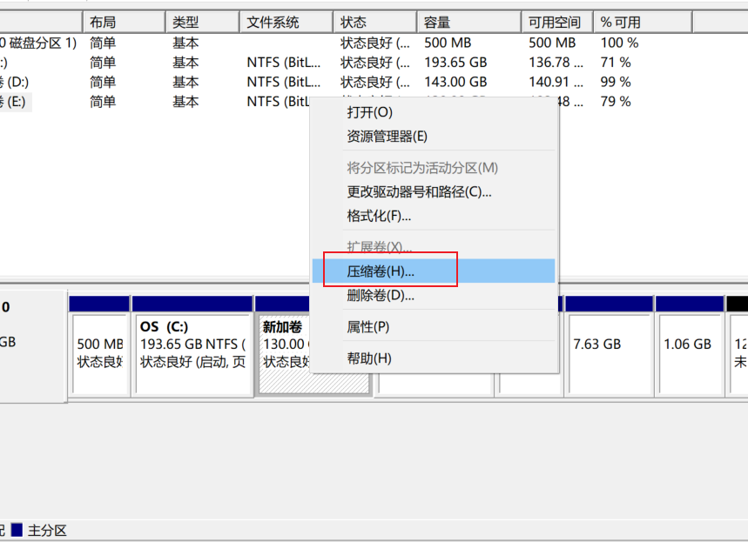Click the 136.78 free space cell
Screen dimensions: 748x542
[x=556, y=63]
